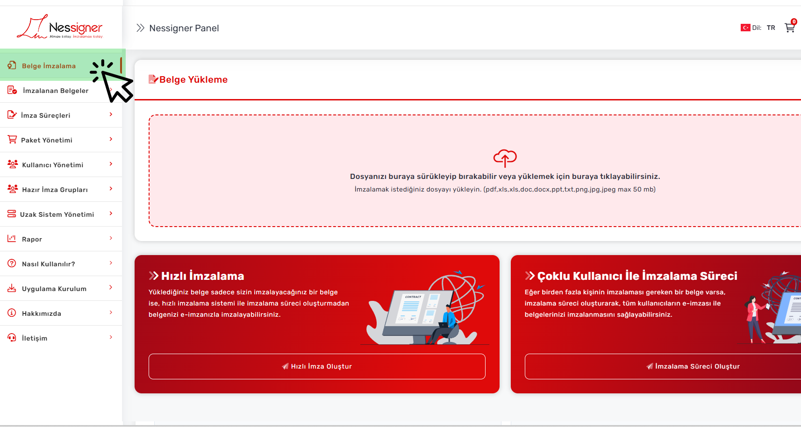
Task: Click the Rapor chart icon in sidebar
Action: click(12, 239)
